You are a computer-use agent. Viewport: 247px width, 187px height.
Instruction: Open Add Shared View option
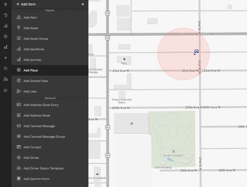(x=36, y=81)
